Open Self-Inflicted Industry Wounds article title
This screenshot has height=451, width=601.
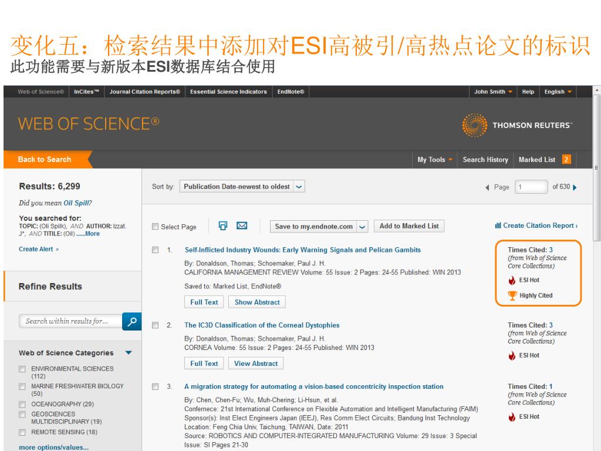point(303,250)
